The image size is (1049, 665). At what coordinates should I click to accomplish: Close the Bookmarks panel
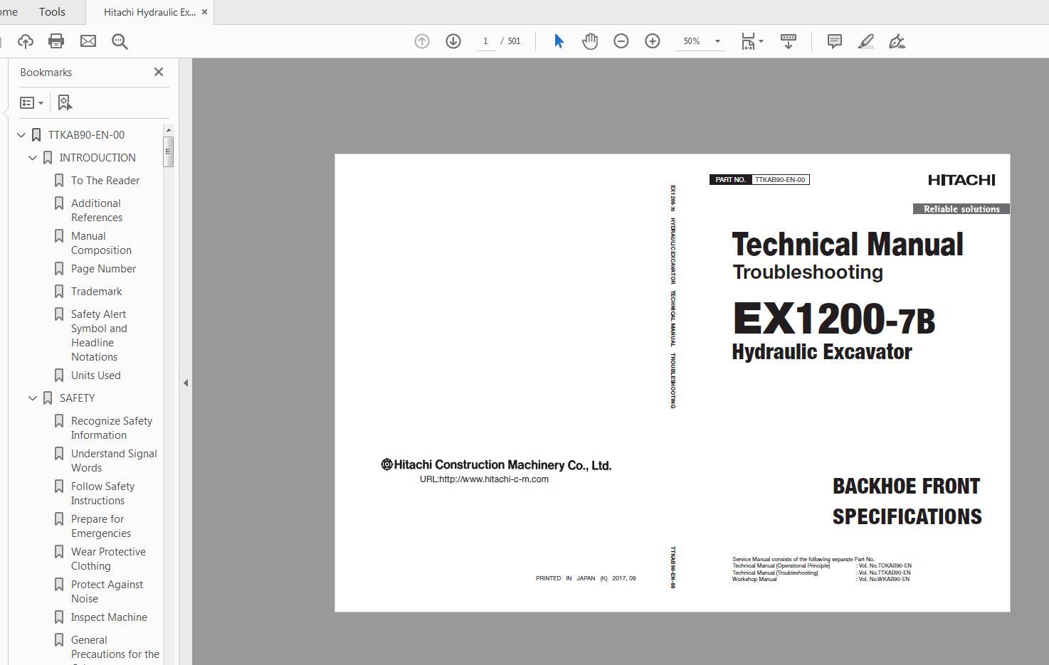(159, 72)
